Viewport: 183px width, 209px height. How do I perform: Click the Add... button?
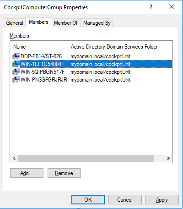click(27, 173)
